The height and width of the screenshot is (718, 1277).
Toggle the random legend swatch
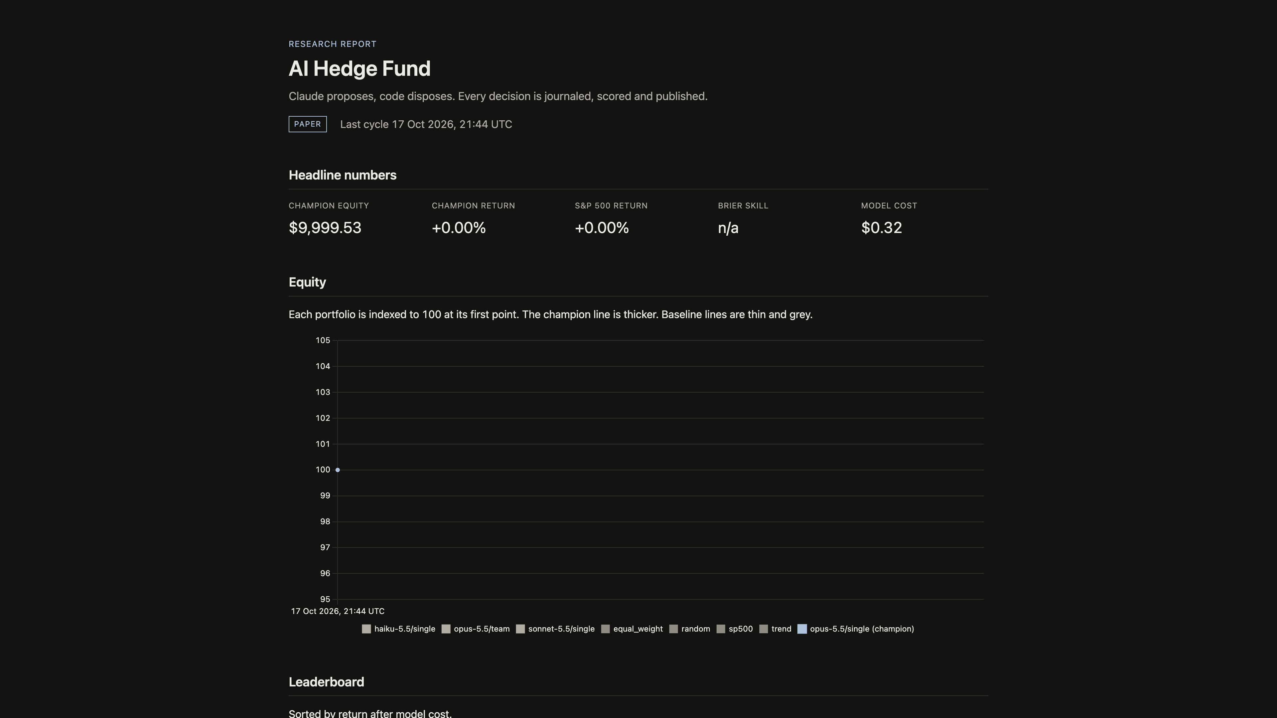674,629
